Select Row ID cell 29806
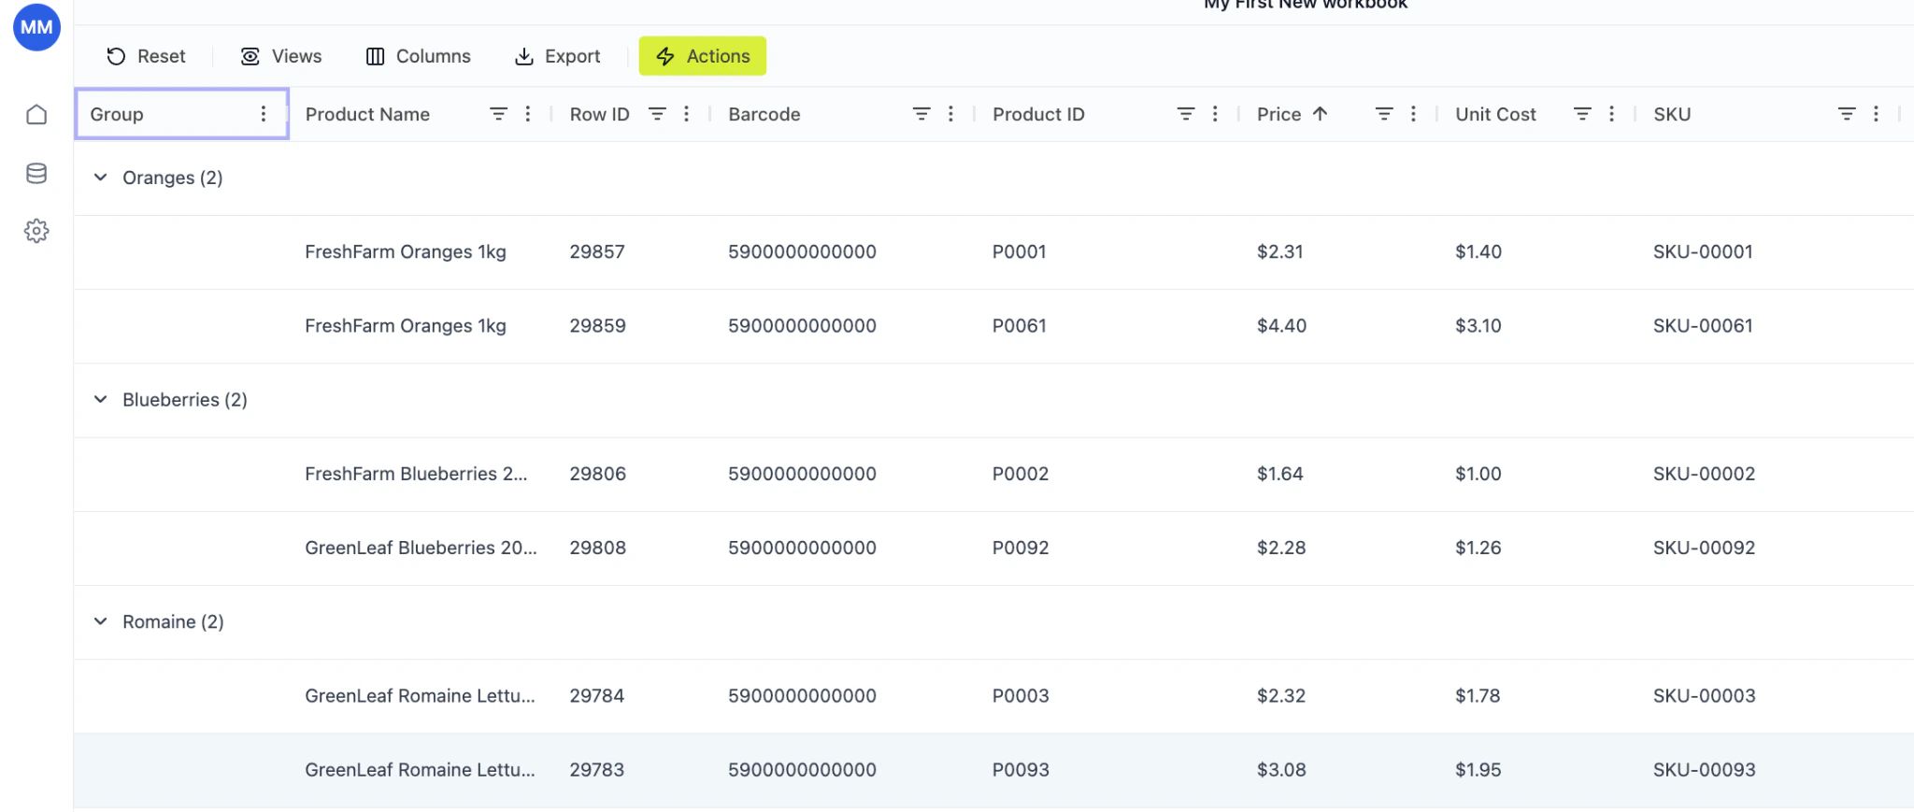Viewport: 1914px width, 812px height. pyautogui.click(x=598, y=474)
